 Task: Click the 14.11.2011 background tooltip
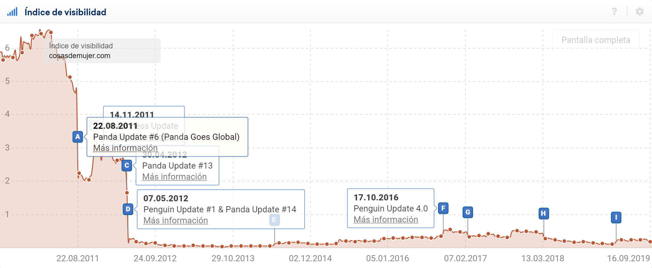144,112
